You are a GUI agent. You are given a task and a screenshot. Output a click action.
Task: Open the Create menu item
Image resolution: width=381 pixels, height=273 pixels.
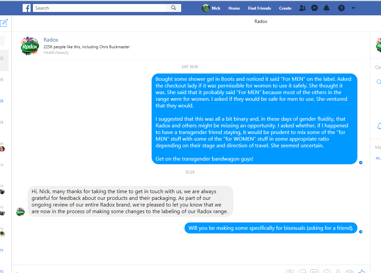pos(285,8)
